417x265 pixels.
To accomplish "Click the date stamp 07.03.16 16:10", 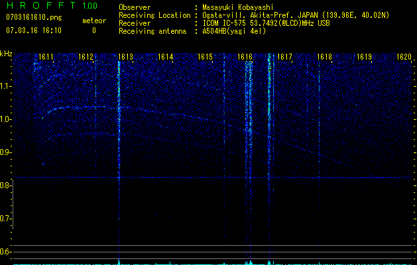I will point(34,30).
